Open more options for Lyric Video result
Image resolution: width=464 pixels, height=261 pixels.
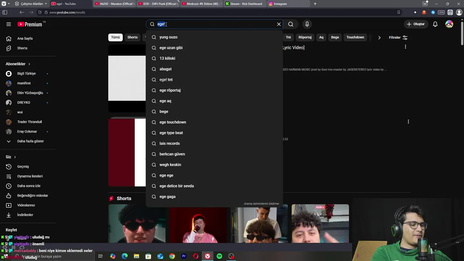pos(405,47)
